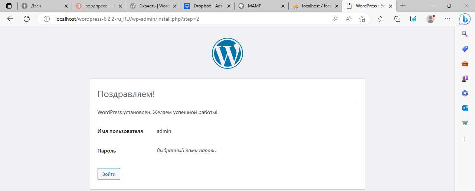
Task: Open the Bing Copilot sidebar icon
Action: [x=465, y=19]
